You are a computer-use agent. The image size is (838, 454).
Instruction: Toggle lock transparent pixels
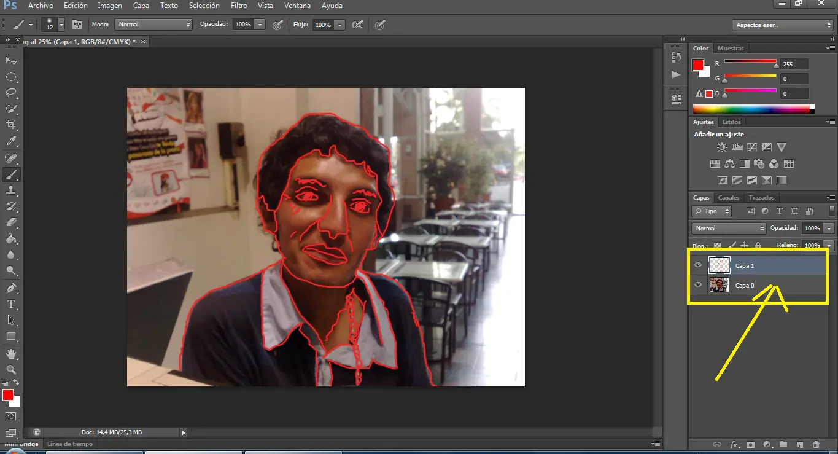tap(717, 245)
